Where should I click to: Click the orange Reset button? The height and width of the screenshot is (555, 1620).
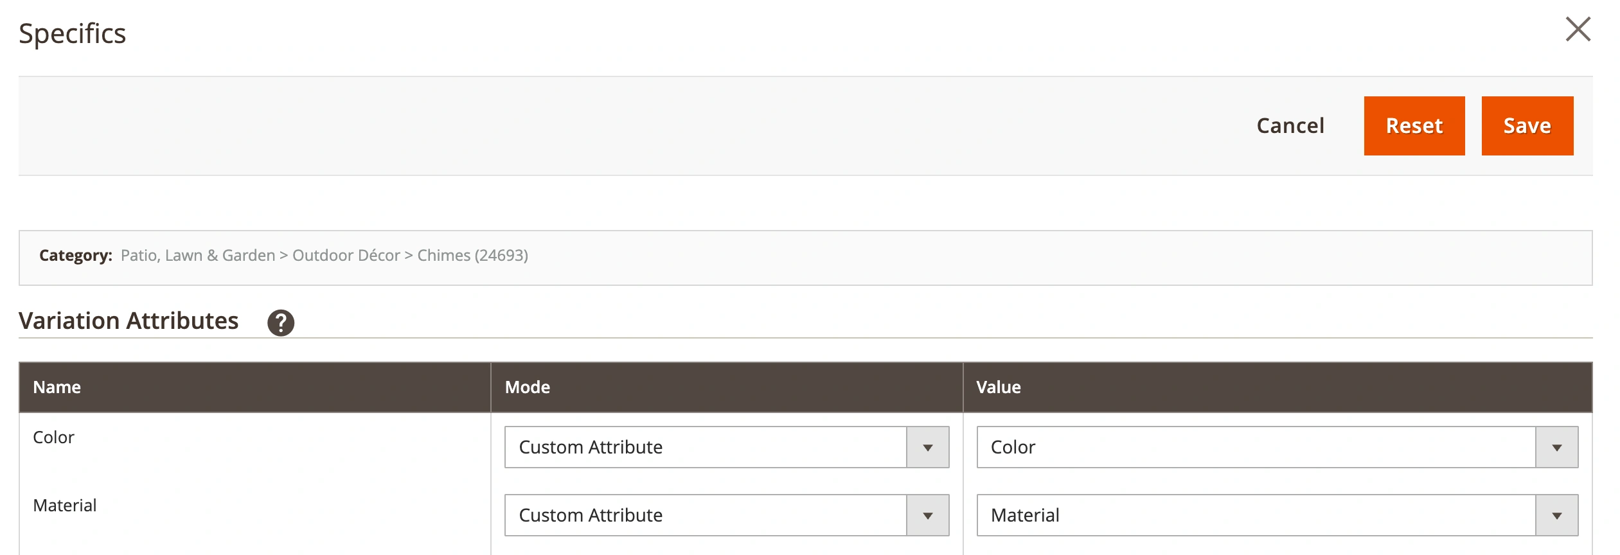click(x=1414, y=126)
